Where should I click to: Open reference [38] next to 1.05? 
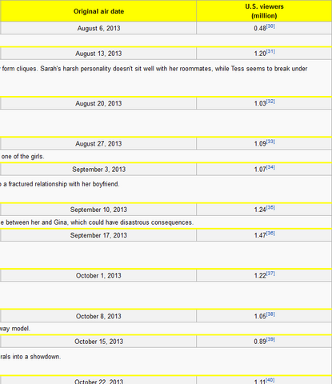pyautogui.click(x=270, y=314)
